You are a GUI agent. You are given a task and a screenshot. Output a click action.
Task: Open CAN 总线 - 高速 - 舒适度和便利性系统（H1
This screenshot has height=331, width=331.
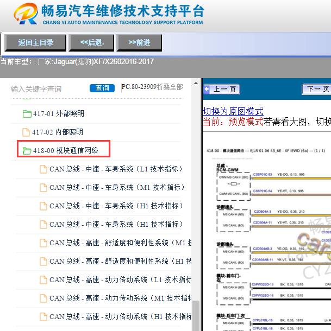pos(121,261)
